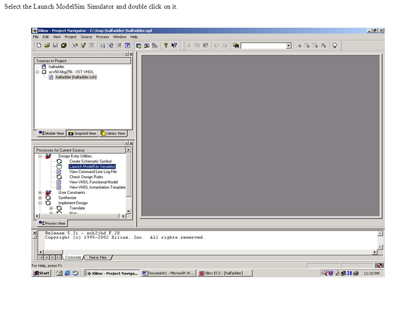The width and height of the screenshot is (416, 312).
Task: Click the Design Entry Utilities toolbox icon
Action: pyautogui.click(x=48, y=156)
